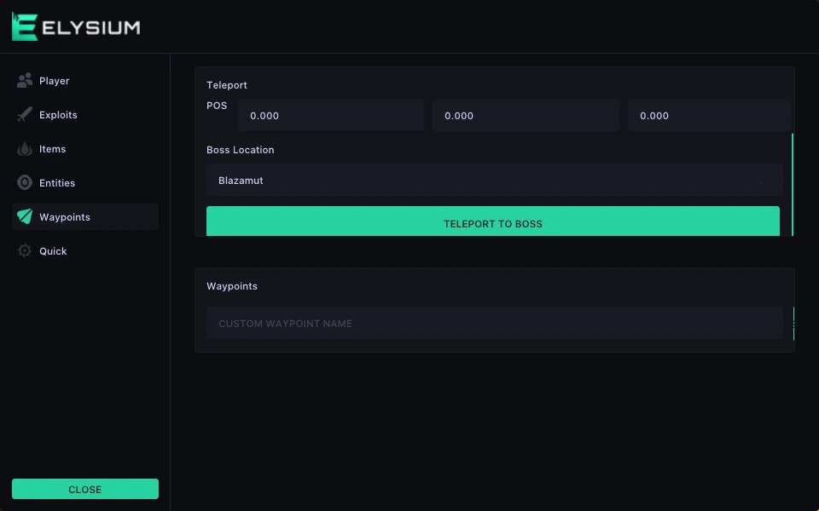This screenshot has height=511, width=819.
Task: Click the Custom Waypoint Name input field
Action: click(495, 324)
